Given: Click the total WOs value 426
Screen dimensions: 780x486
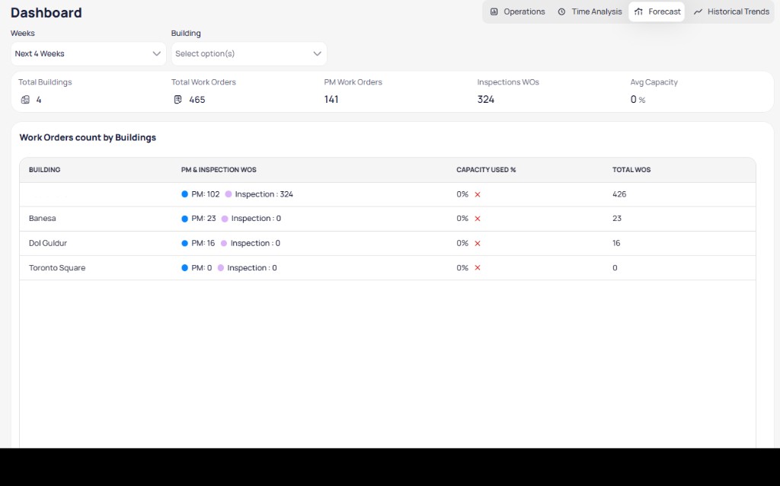Looking at the screenshot, I should pyautogui.click(x=619, y=194).
